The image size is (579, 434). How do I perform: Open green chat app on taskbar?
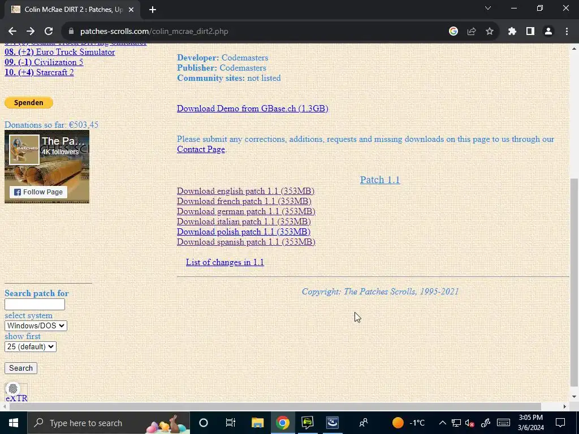pos(307,423)
